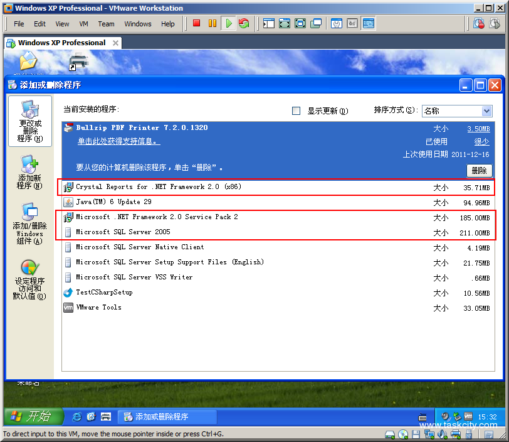Click the 添加或删除程序 taskbar button
509x442 pixels.
click(167, 417)
